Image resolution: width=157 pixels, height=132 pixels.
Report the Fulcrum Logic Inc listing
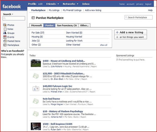(x=92, y=92)
